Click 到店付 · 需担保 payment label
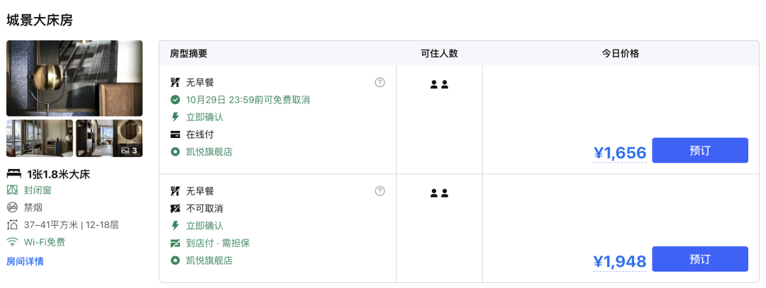The width and height of the screenshot is (766, 288). pyautogui.click(x=218, y=243)
